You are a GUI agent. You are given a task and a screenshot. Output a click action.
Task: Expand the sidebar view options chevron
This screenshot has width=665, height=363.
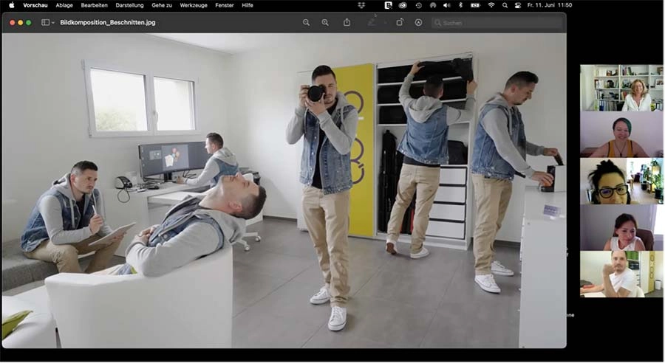pyautogui.click(x=53, y=22)
